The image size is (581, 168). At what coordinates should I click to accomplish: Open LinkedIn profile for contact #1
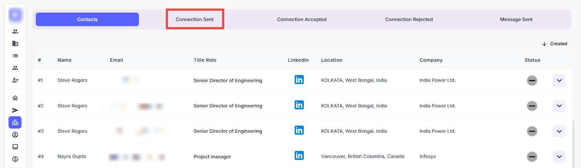(x=299, y=80)
